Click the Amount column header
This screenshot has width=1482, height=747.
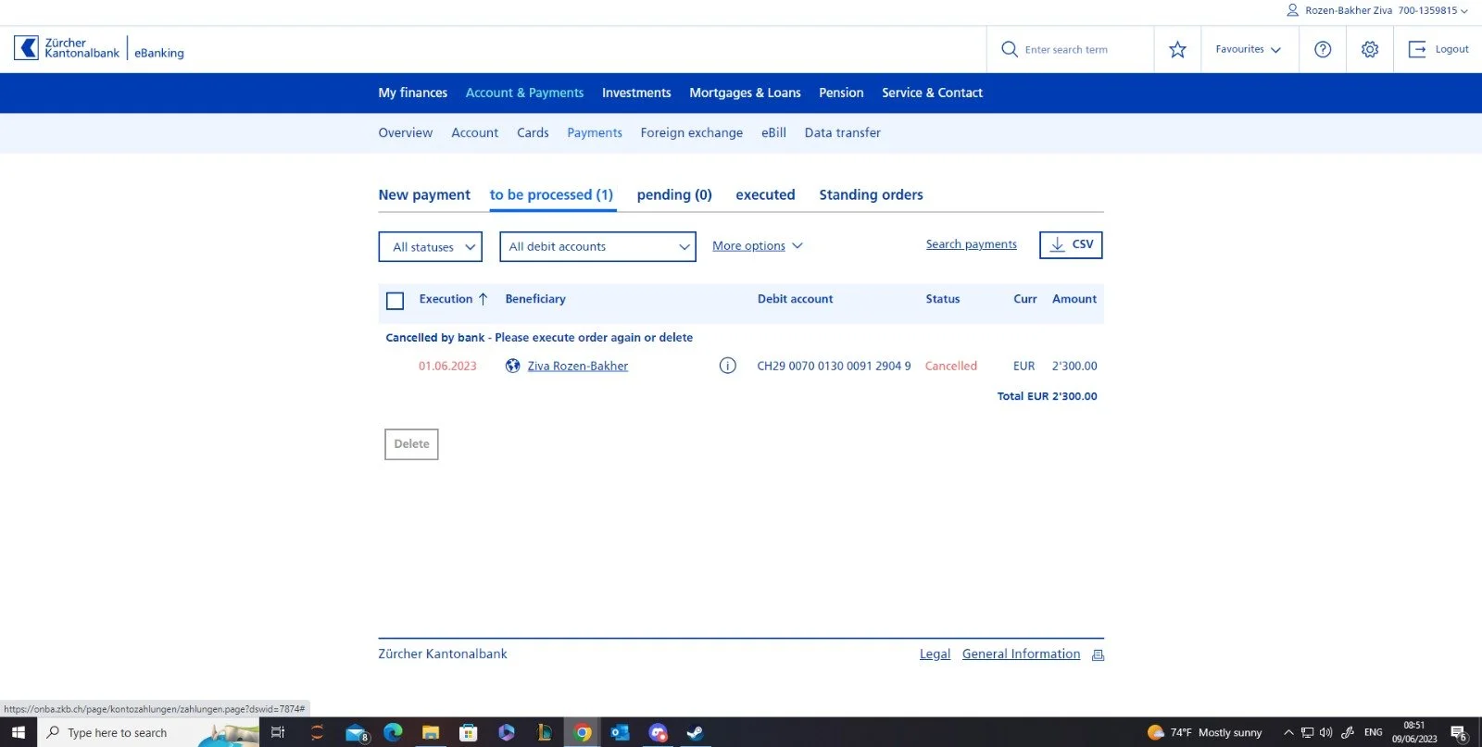(x=1074, y=299)
